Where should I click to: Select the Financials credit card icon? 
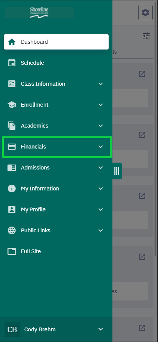[12, 147]
